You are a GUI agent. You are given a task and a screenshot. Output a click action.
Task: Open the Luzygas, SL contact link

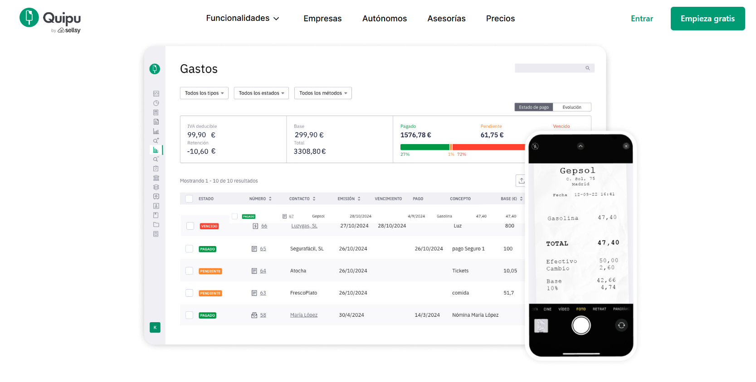coord(304,226)
